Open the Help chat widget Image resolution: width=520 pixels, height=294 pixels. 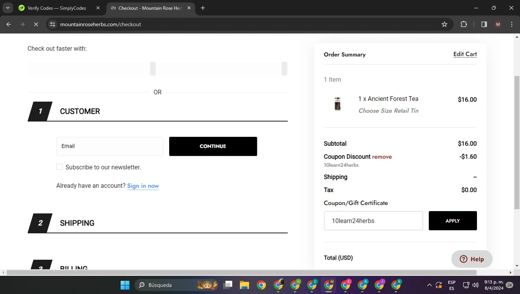tap(472, 259)
